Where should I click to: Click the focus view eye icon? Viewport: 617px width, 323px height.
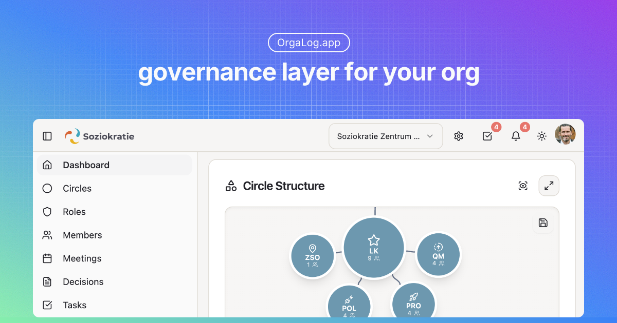[523, 186]
